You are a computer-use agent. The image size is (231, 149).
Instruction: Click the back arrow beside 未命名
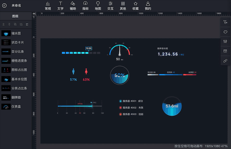(x=4, y=6)
